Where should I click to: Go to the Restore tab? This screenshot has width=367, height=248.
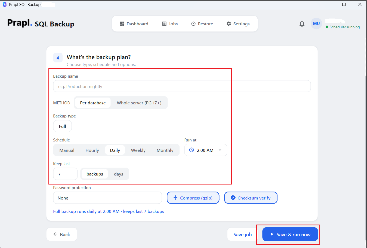202,24
